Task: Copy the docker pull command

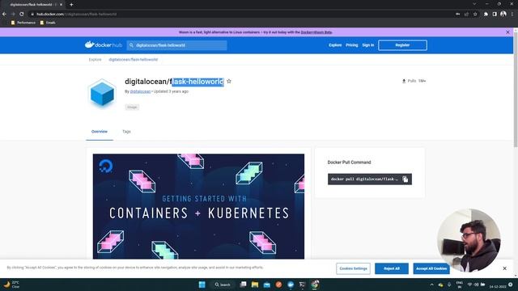Action: tap(405, 179)
